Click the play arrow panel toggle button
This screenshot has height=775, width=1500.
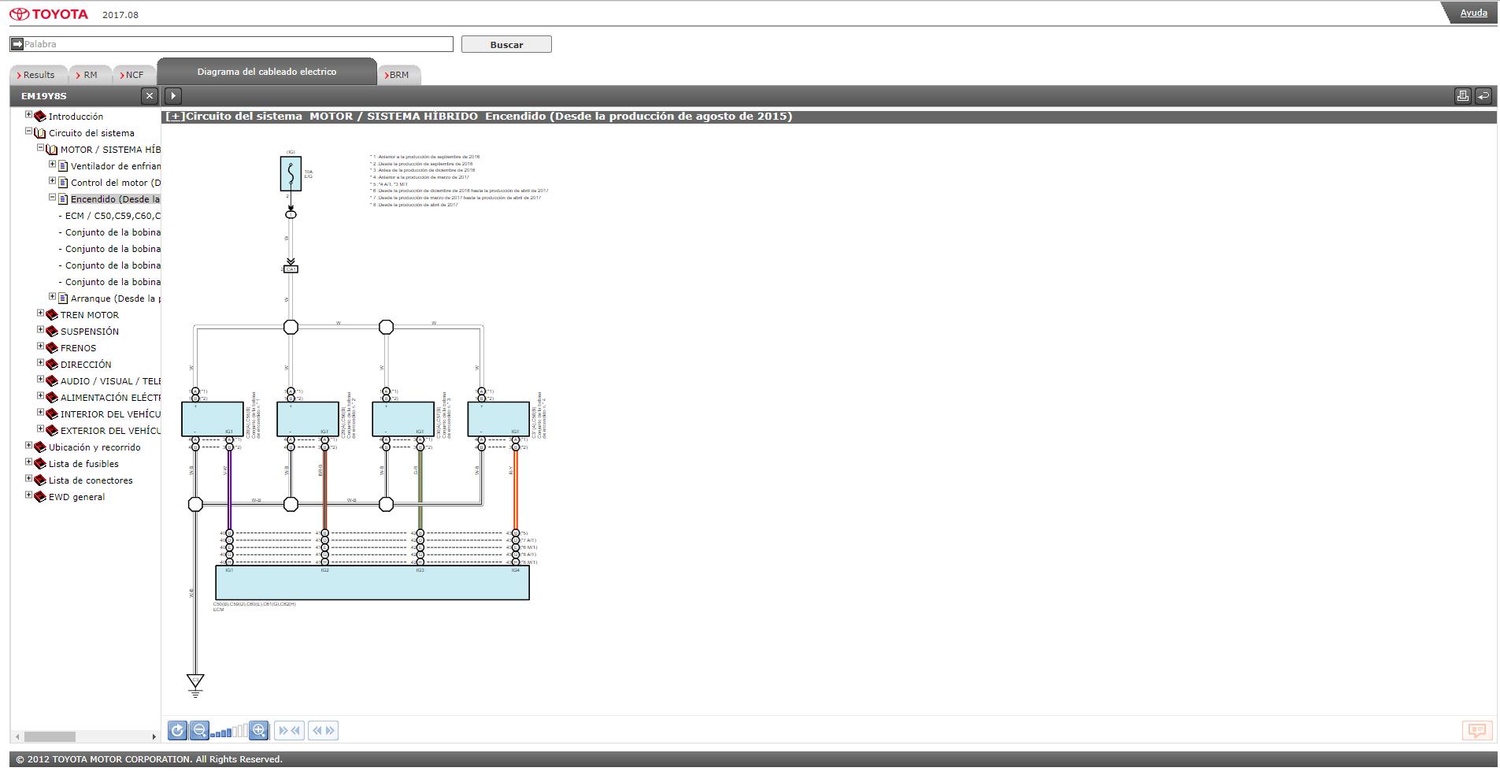[173, 96]
